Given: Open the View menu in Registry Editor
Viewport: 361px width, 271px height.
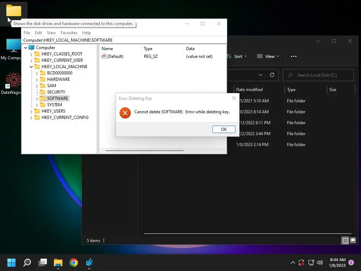Looking at the screenshot, I should (51, 33).
